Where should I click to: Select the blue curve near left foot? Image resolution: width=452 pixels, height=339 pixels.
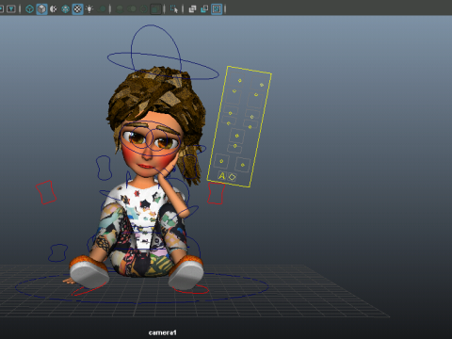tap(57, 253)
